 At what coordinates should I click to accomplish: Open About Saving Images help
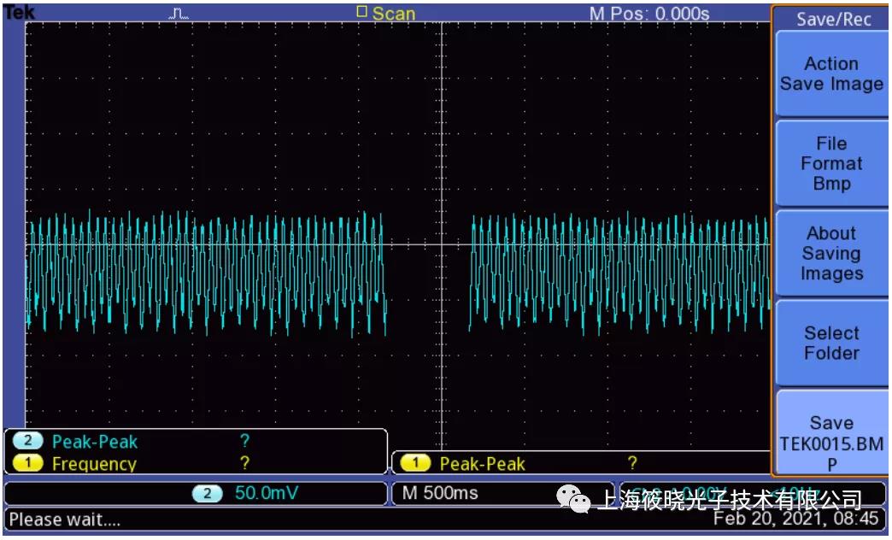830,253
